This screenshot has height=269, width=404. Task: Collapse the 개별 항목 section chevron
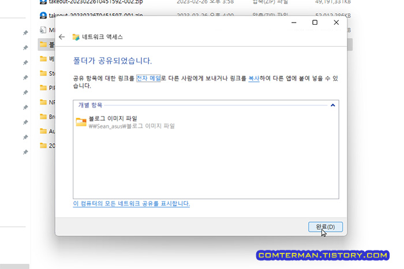click(332, 105)
